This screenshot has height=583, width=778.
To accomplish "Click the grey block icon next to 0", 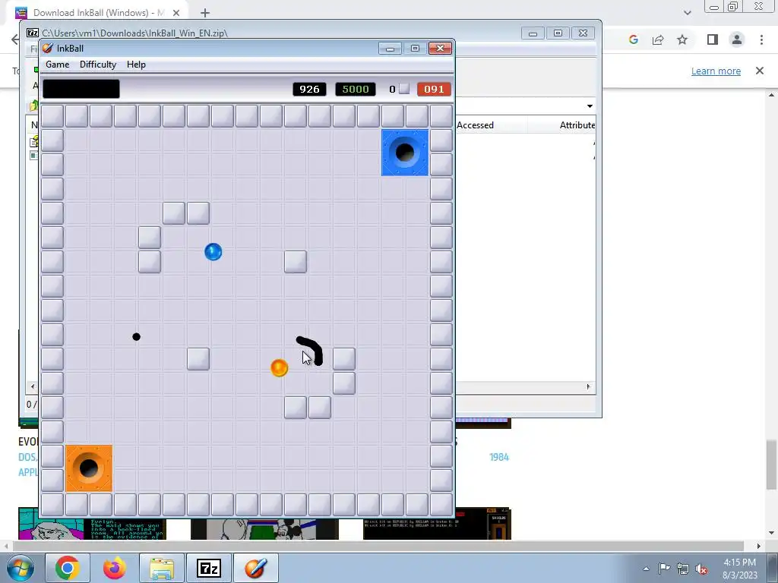I will [404, 89].
